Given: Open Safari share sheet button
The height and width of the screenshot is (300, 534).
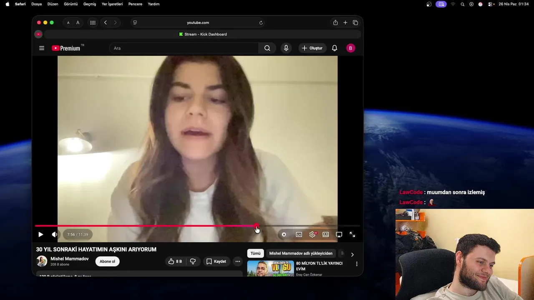Looking at the screenshot, I should click(x=335, y=22).
